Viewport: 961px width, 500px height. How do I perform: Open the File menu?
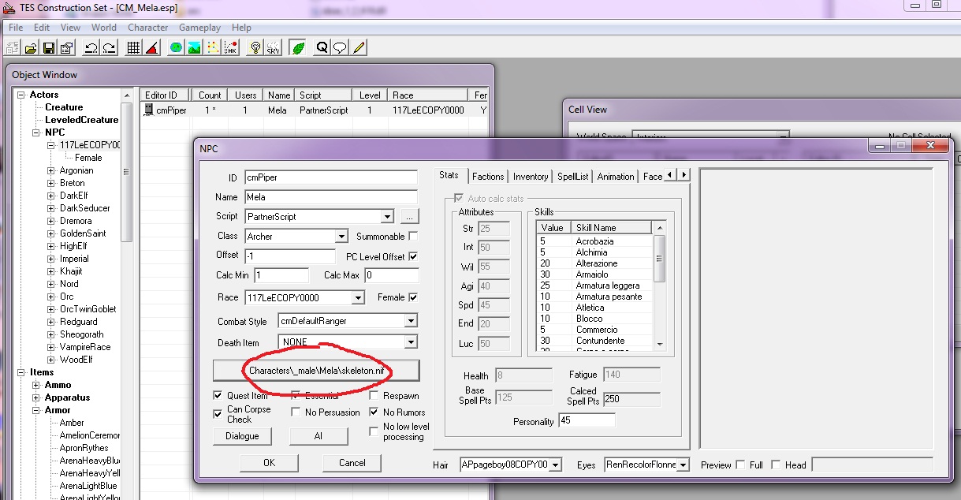(16, 28)
